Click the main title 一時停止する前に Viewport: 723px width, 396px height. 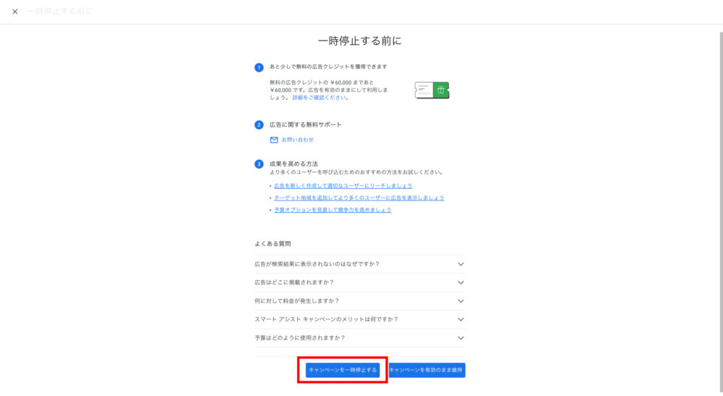[359, 41]
